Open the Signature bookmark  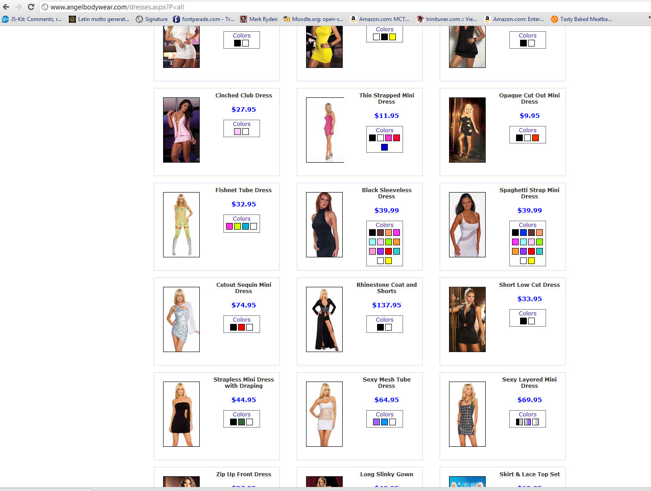coord(152,19)
